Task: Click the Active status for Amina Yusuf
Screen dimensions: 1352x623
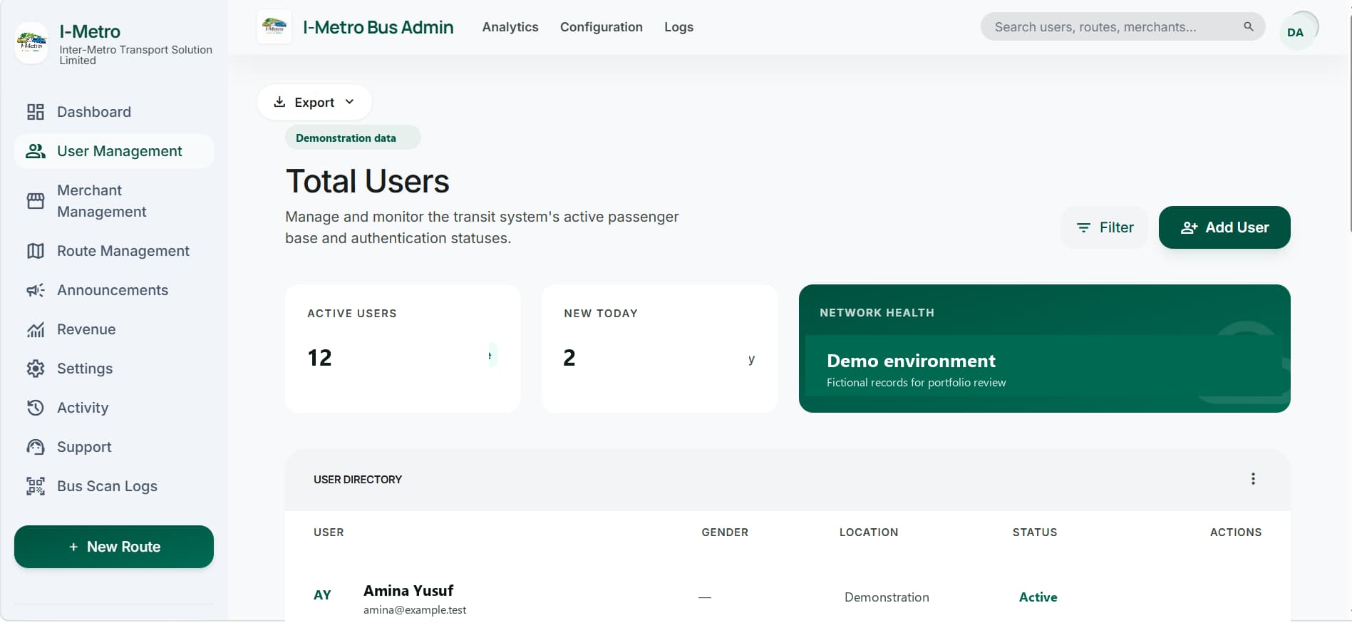Action: click(x=1038, y=597)
